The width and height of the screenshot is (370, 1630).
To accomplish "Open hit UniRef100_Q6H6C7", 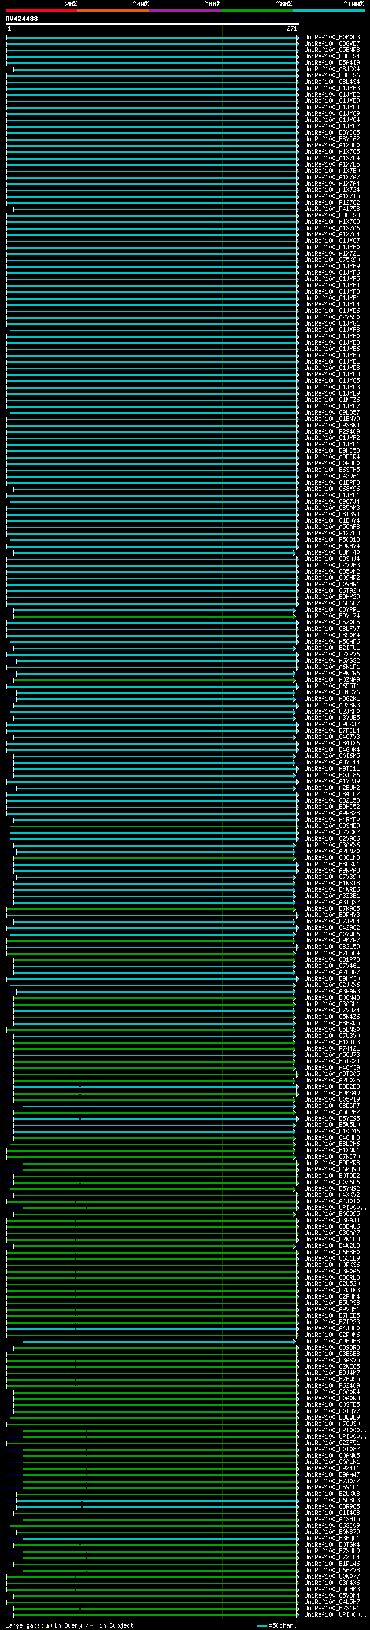I will (332, 603).
